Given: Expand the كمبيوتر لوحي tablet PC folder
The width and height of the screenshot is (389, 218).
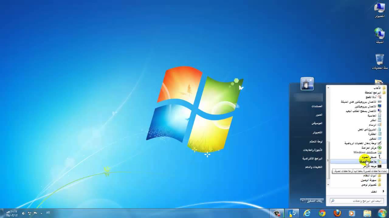Looking at the screenshot, I should point(371,185).
